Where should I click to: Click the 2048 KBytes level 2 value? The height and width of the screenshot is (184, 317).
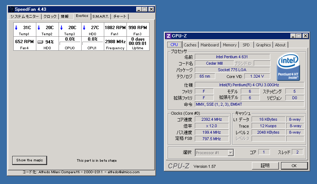268,132
